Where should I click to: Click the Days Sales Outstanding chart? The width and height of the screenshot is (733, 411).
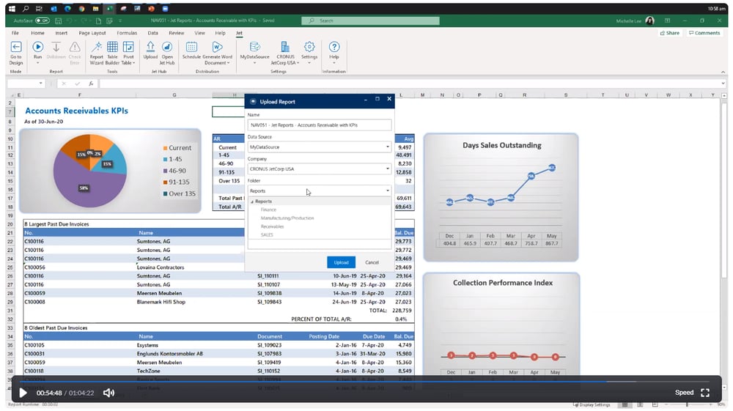point(501,197)
